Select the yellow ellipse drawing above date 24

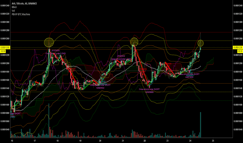(x=201, y=43)
